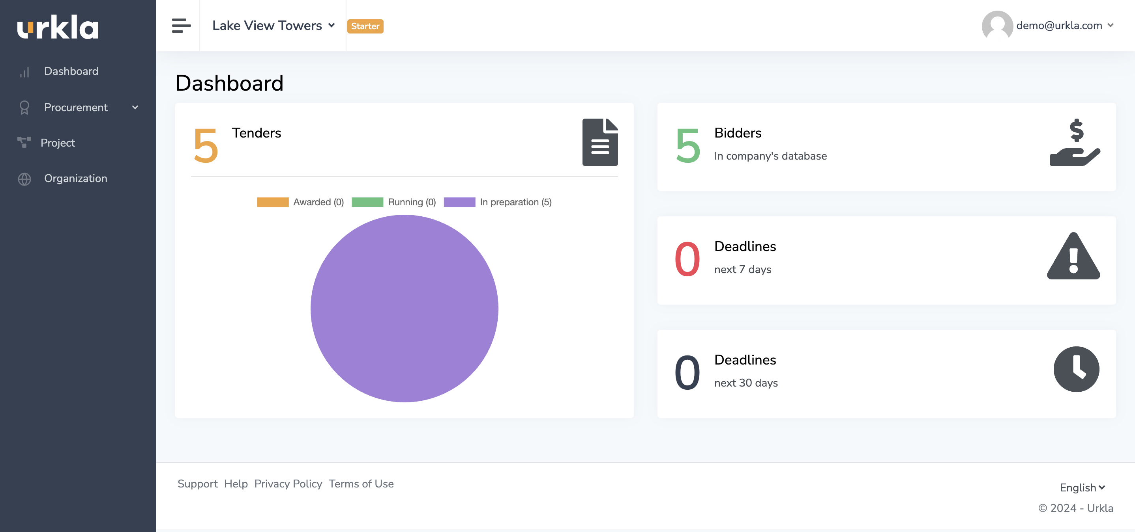Click the Bidders card title
This screenshot has width=1135, height=532.
[738, 133]
